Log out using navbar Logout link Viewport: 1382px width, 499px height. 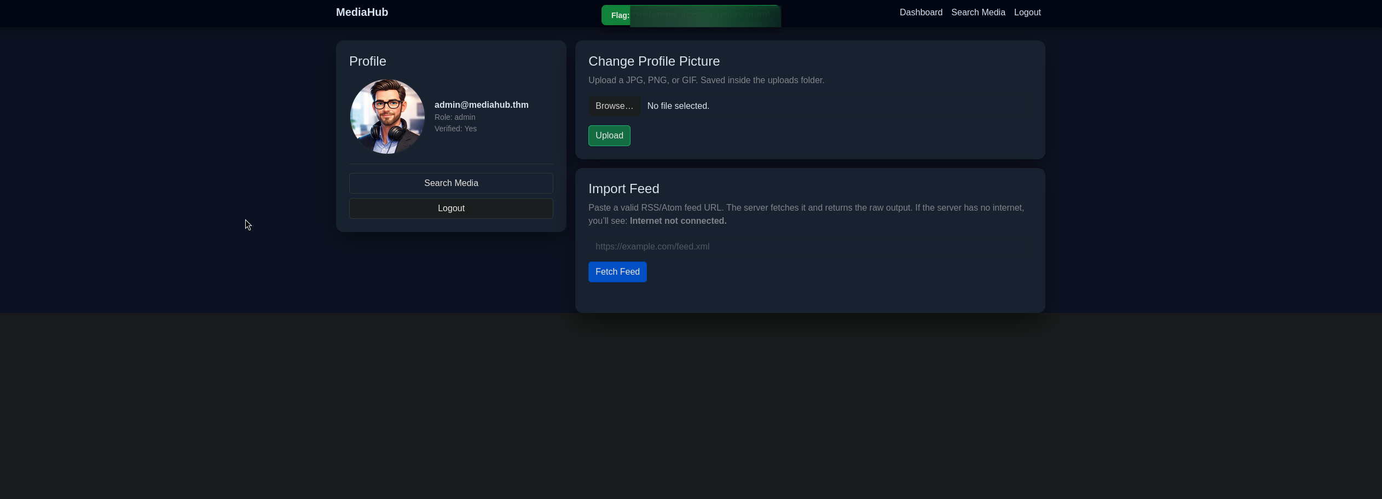click(1027, 12)
